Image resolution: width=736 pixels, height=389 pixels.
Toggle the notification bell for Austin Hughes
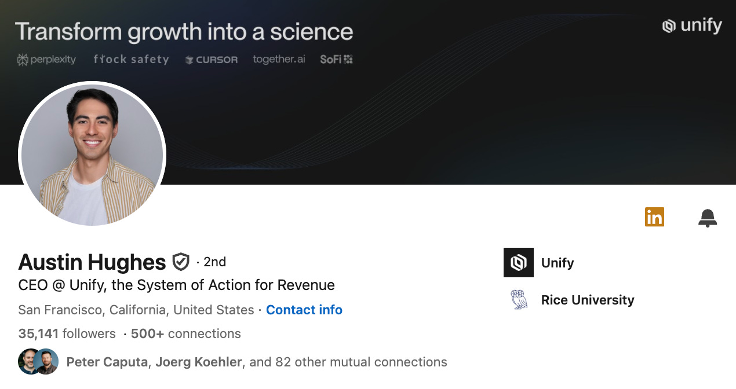point(708,218)
